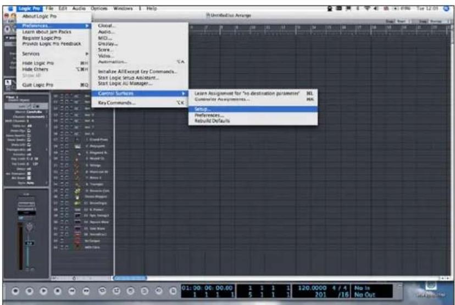Toggle the Replace mode transport button
455x305 pixels.
click(131, 291)
